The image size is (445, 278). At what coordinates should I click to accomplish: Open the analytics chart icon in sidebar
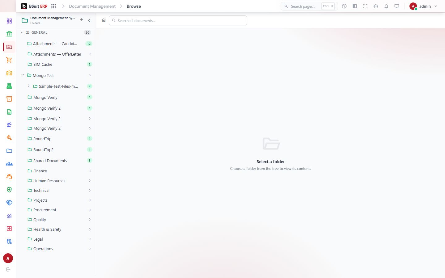(x=9, y=216)
